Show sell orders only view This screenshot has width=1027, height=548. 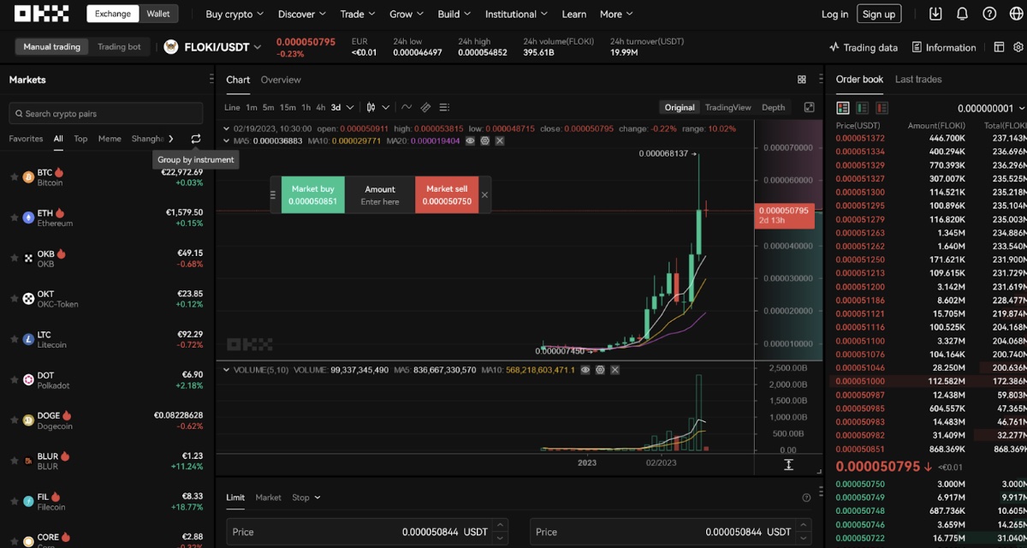click(x=882, y=108)
